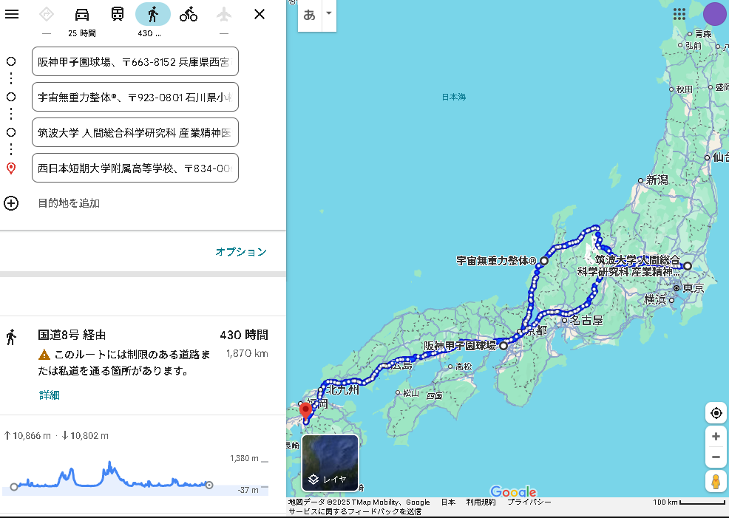Click the 東京 city label on map

coord(693,288)
